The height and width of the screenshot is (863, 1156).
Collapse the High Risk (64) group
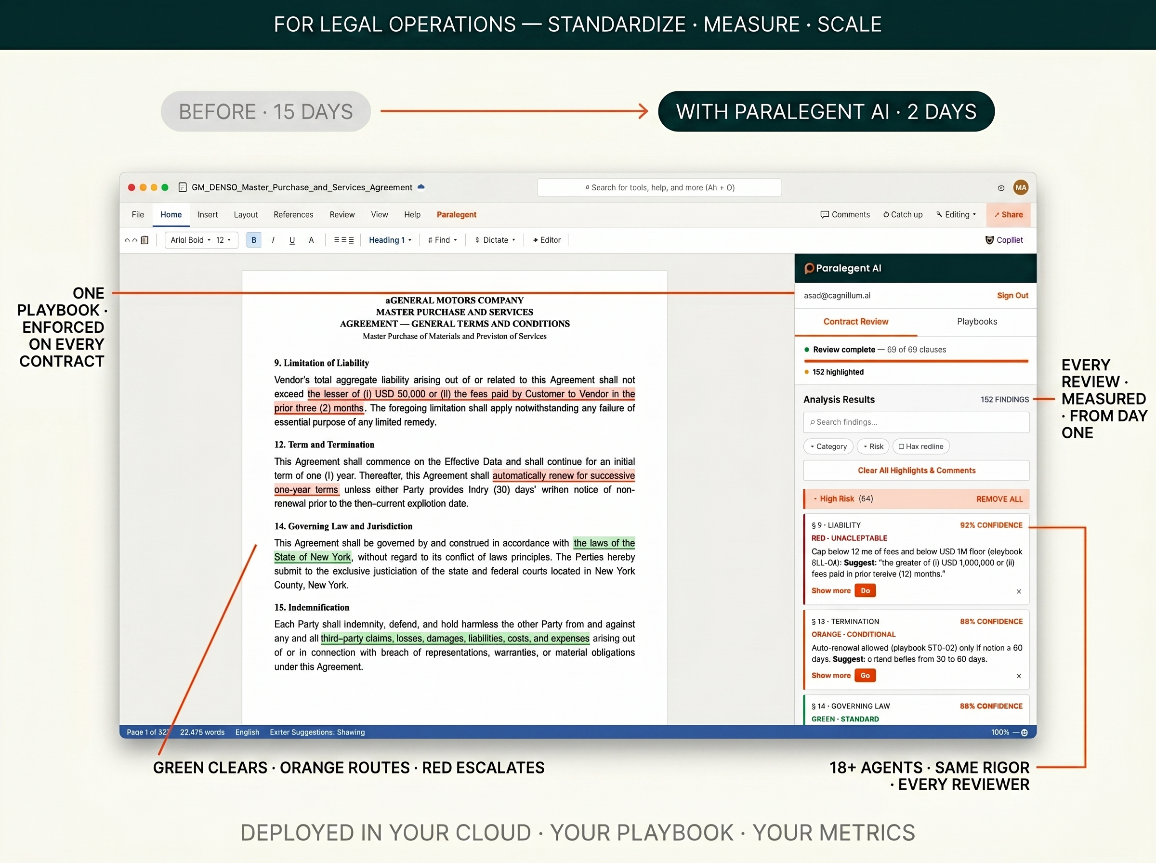click(x=815, y=499)
